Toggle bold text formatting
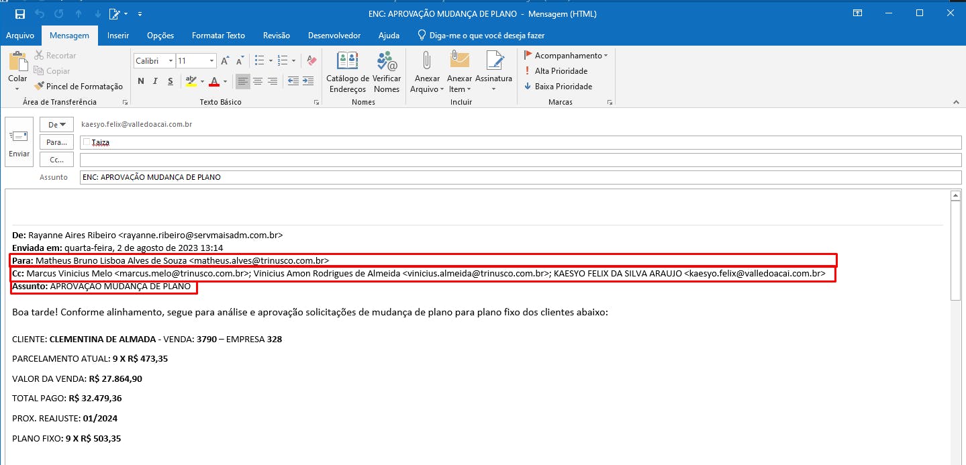 tap(141, 81)
